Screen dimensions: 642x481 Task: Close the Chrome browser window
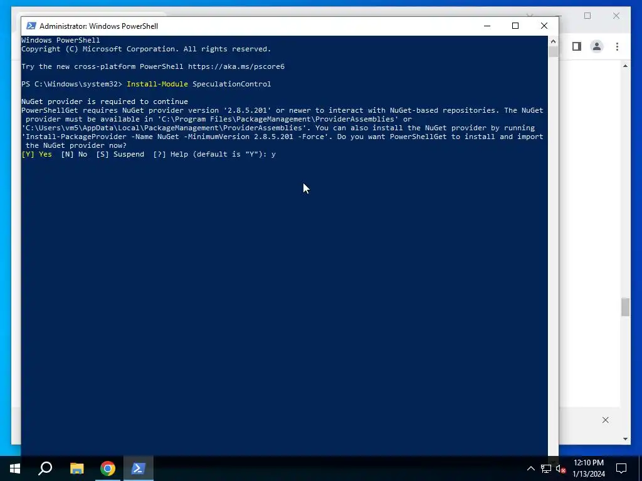tap(616, 16)
